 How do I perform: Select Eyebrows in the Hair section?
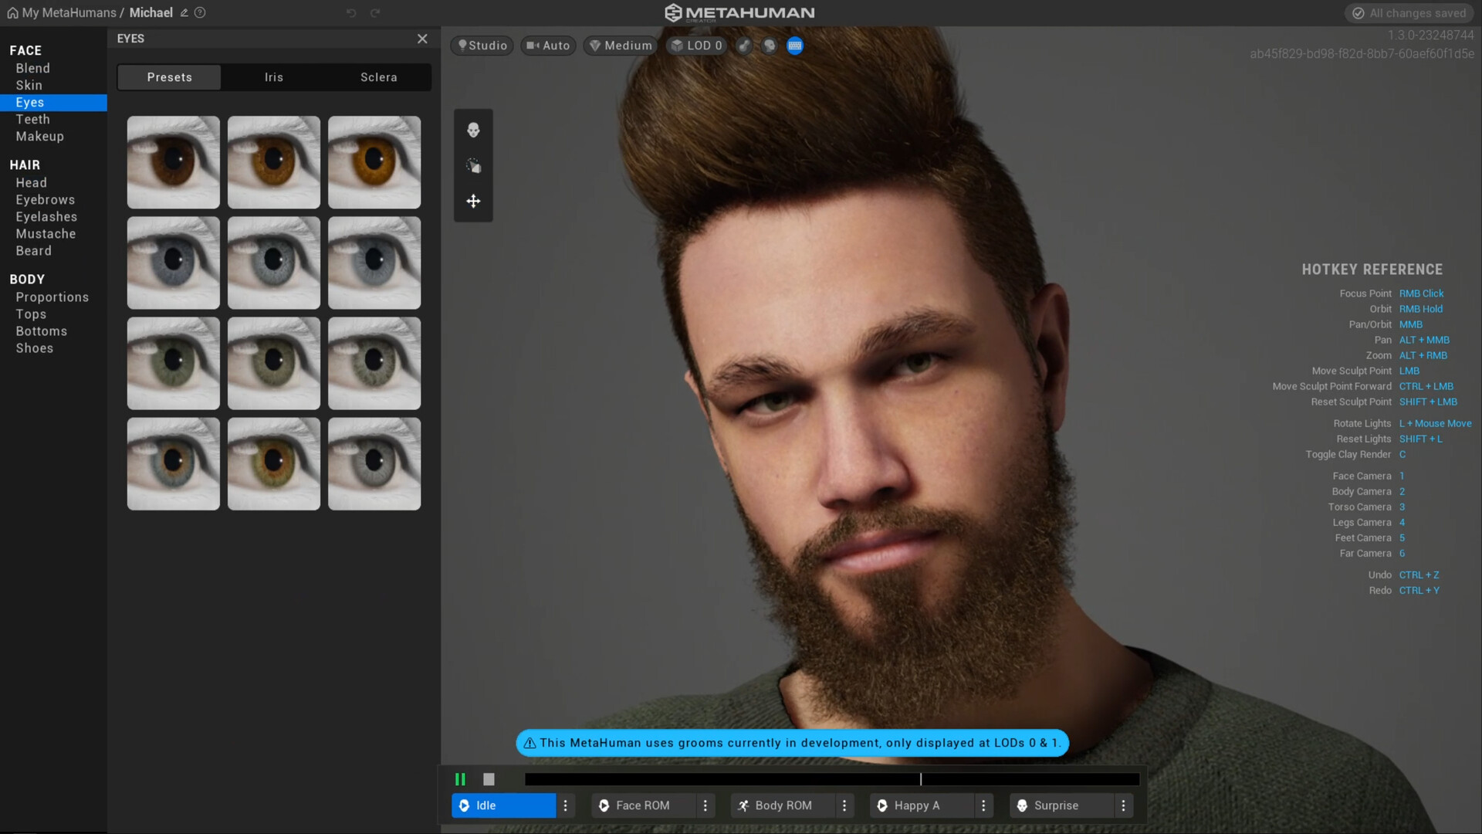point(45,199)
